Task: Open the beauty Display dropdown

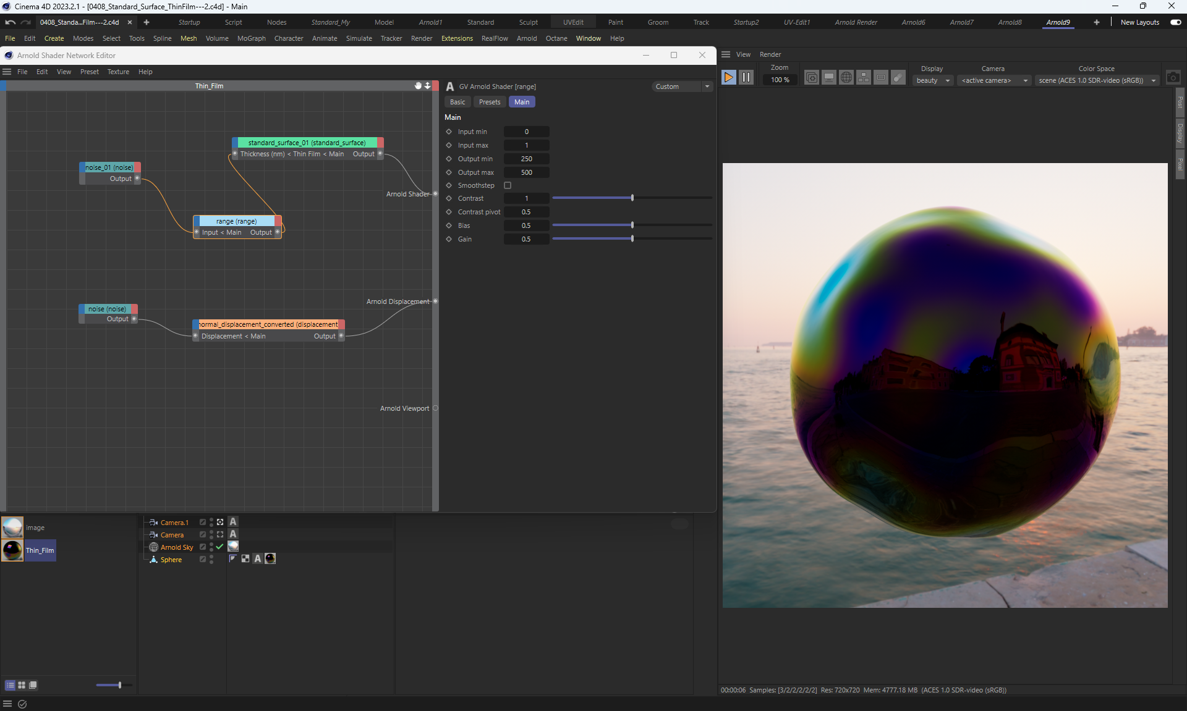Action: [932, 80]
